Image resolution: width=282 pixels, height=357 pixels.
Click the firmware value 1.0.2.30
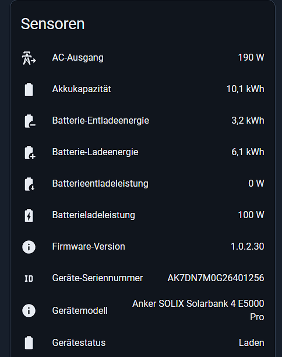(248, 246)
